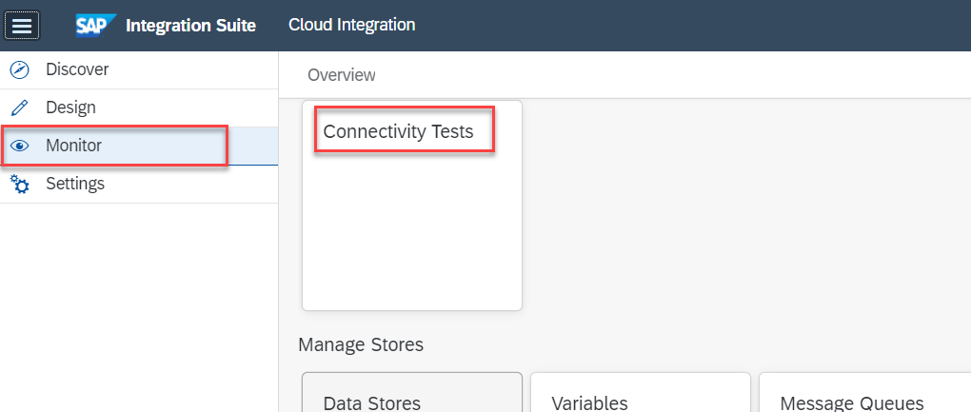This screenshot has width=971, height=412.
Task: Click the Discover compass icon
Action: (x=19, y=69)
